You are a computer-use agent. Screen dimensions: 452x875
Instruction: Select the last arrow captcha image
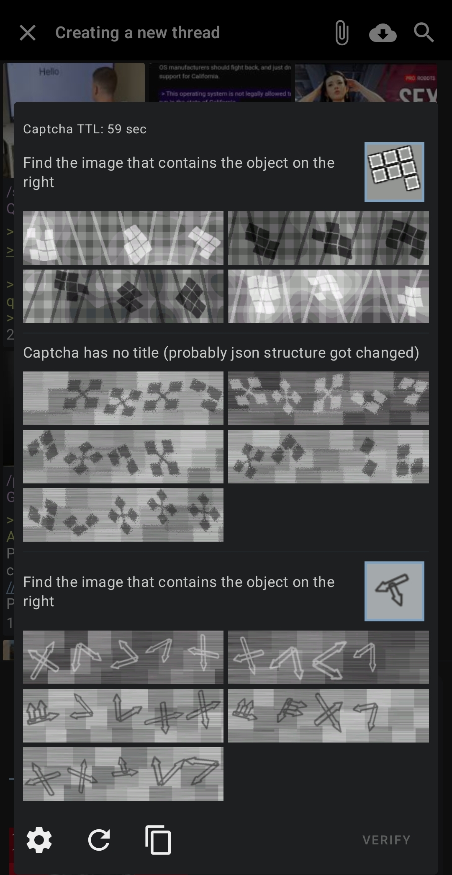click(123, 774)
